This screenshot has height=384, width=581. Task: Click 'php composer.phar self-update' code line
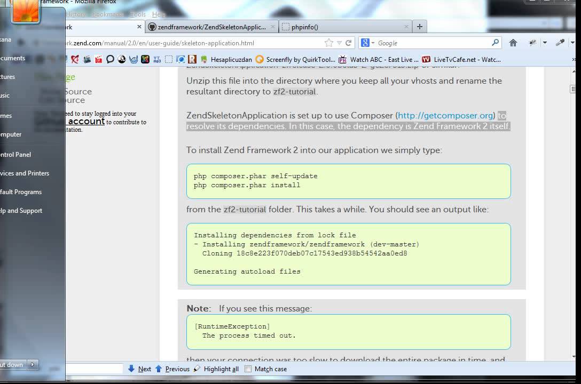(255, 176)
